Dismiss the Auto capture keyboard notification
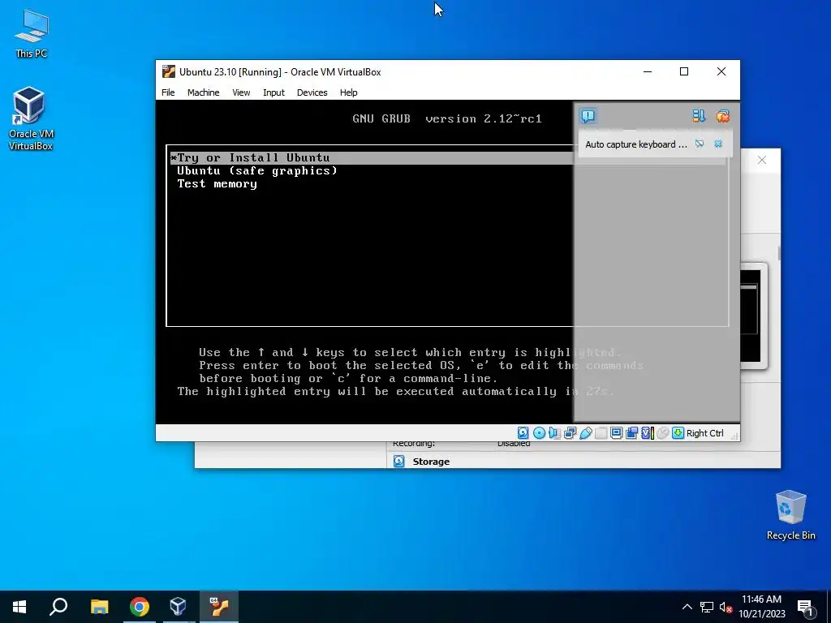This screenshot has width=831, height=623. 718,144
